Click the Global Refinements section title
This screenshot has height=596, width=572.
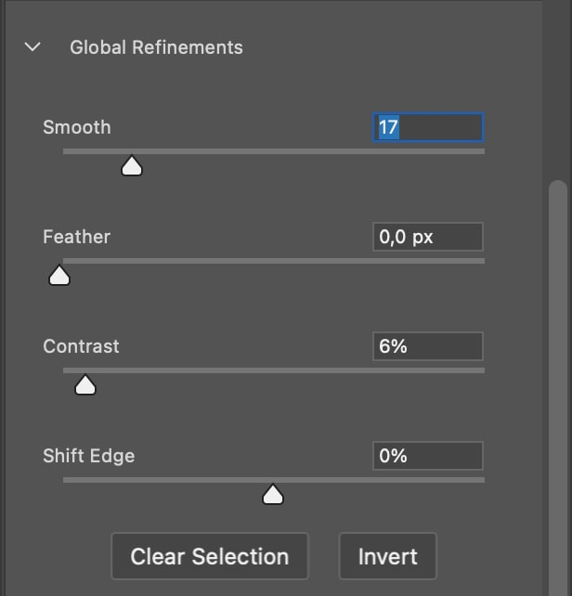156,47
